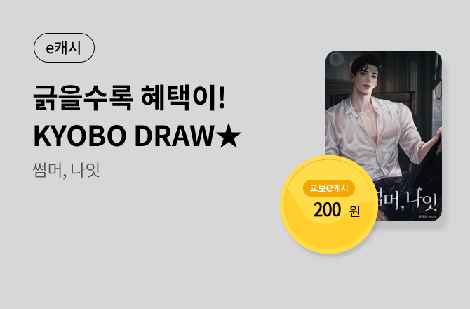470x309 pixels.
Task: Click the orange 교보e캐시 label
Action: click(x=329, y=188)
